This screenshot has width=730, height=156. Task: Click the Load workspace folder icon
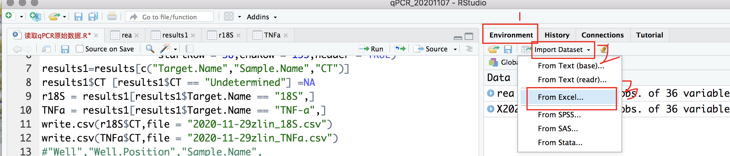point(494,49)
